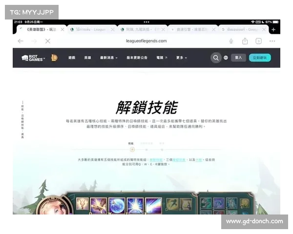Image resolution: width=293 pixels, height=234 pixels.
Task: Click the 立刻遊玩 play now button
Action: [260, 58]
